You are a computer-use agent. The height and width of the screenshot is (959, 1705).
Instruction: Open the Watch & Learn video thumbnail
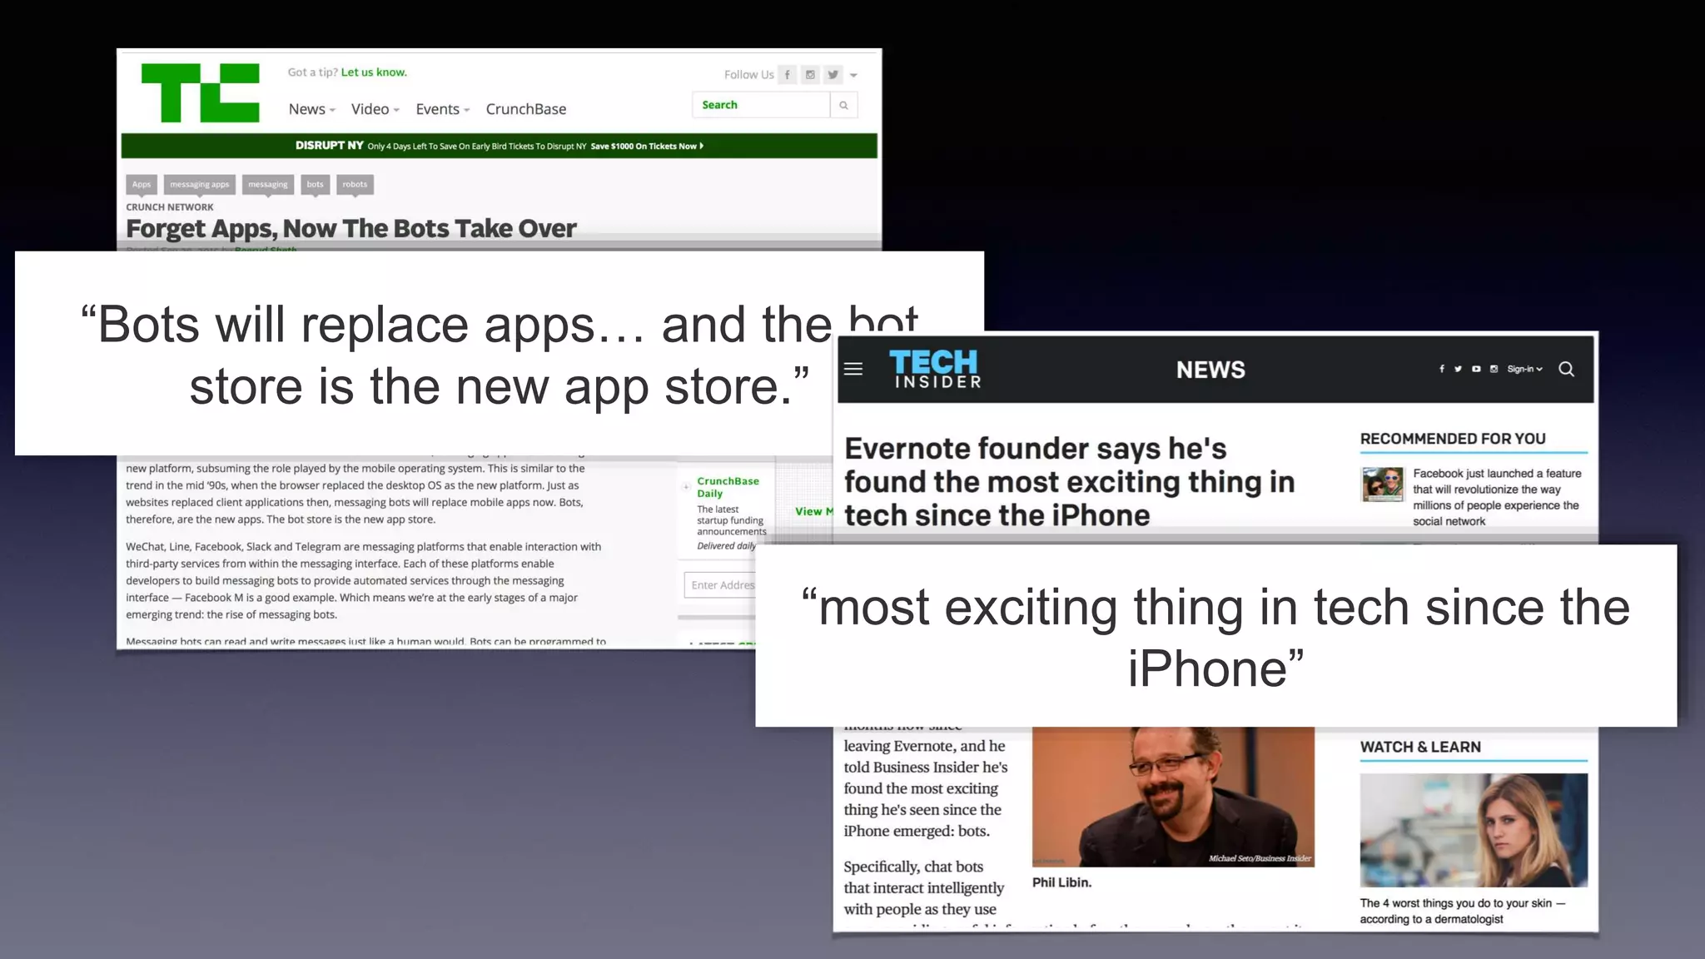(x=1474, y=830)
